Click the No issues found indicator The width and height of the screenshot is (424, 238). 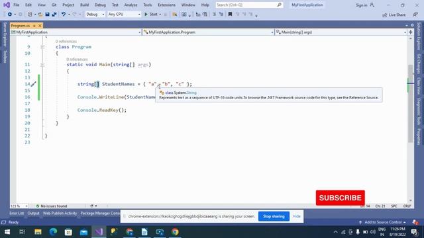(52, 206)
